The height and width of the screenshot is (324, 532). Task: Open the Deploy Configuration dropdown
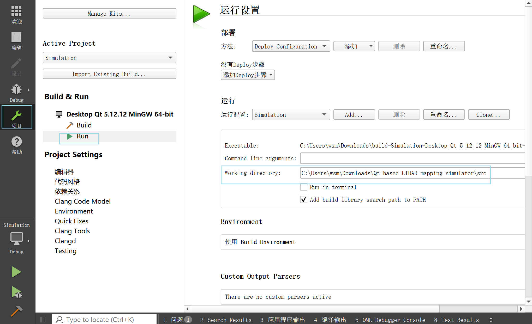point(291,46)
